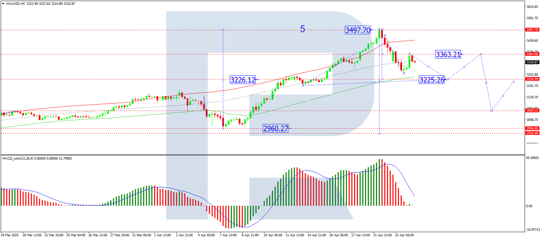The image size is (540, 239).
Task: Click the 3191.75 price axis value
Action: (532, 86)
